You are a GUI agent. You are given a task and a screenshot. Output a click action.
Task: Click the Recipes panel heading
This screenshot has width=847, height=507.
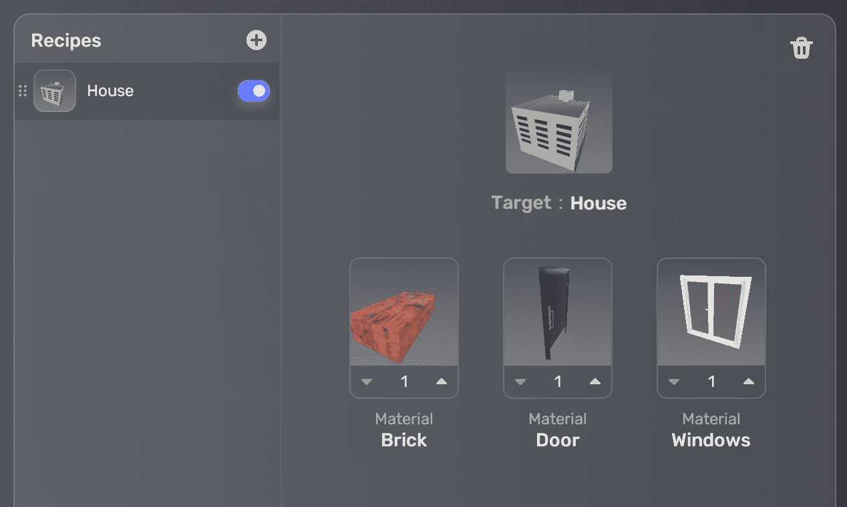(x=66, y=41)
